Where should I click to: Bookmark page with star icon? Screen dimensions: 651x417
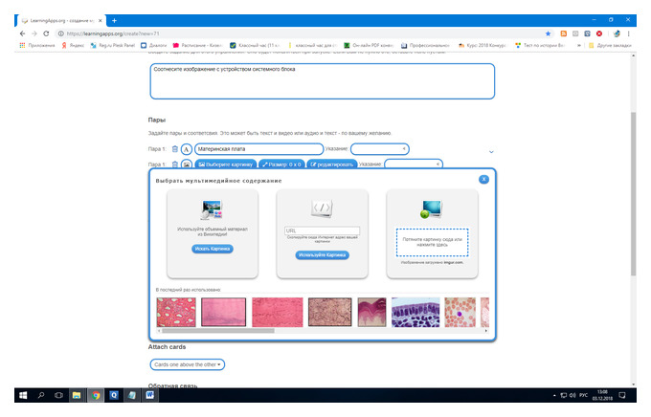[548, 33]
